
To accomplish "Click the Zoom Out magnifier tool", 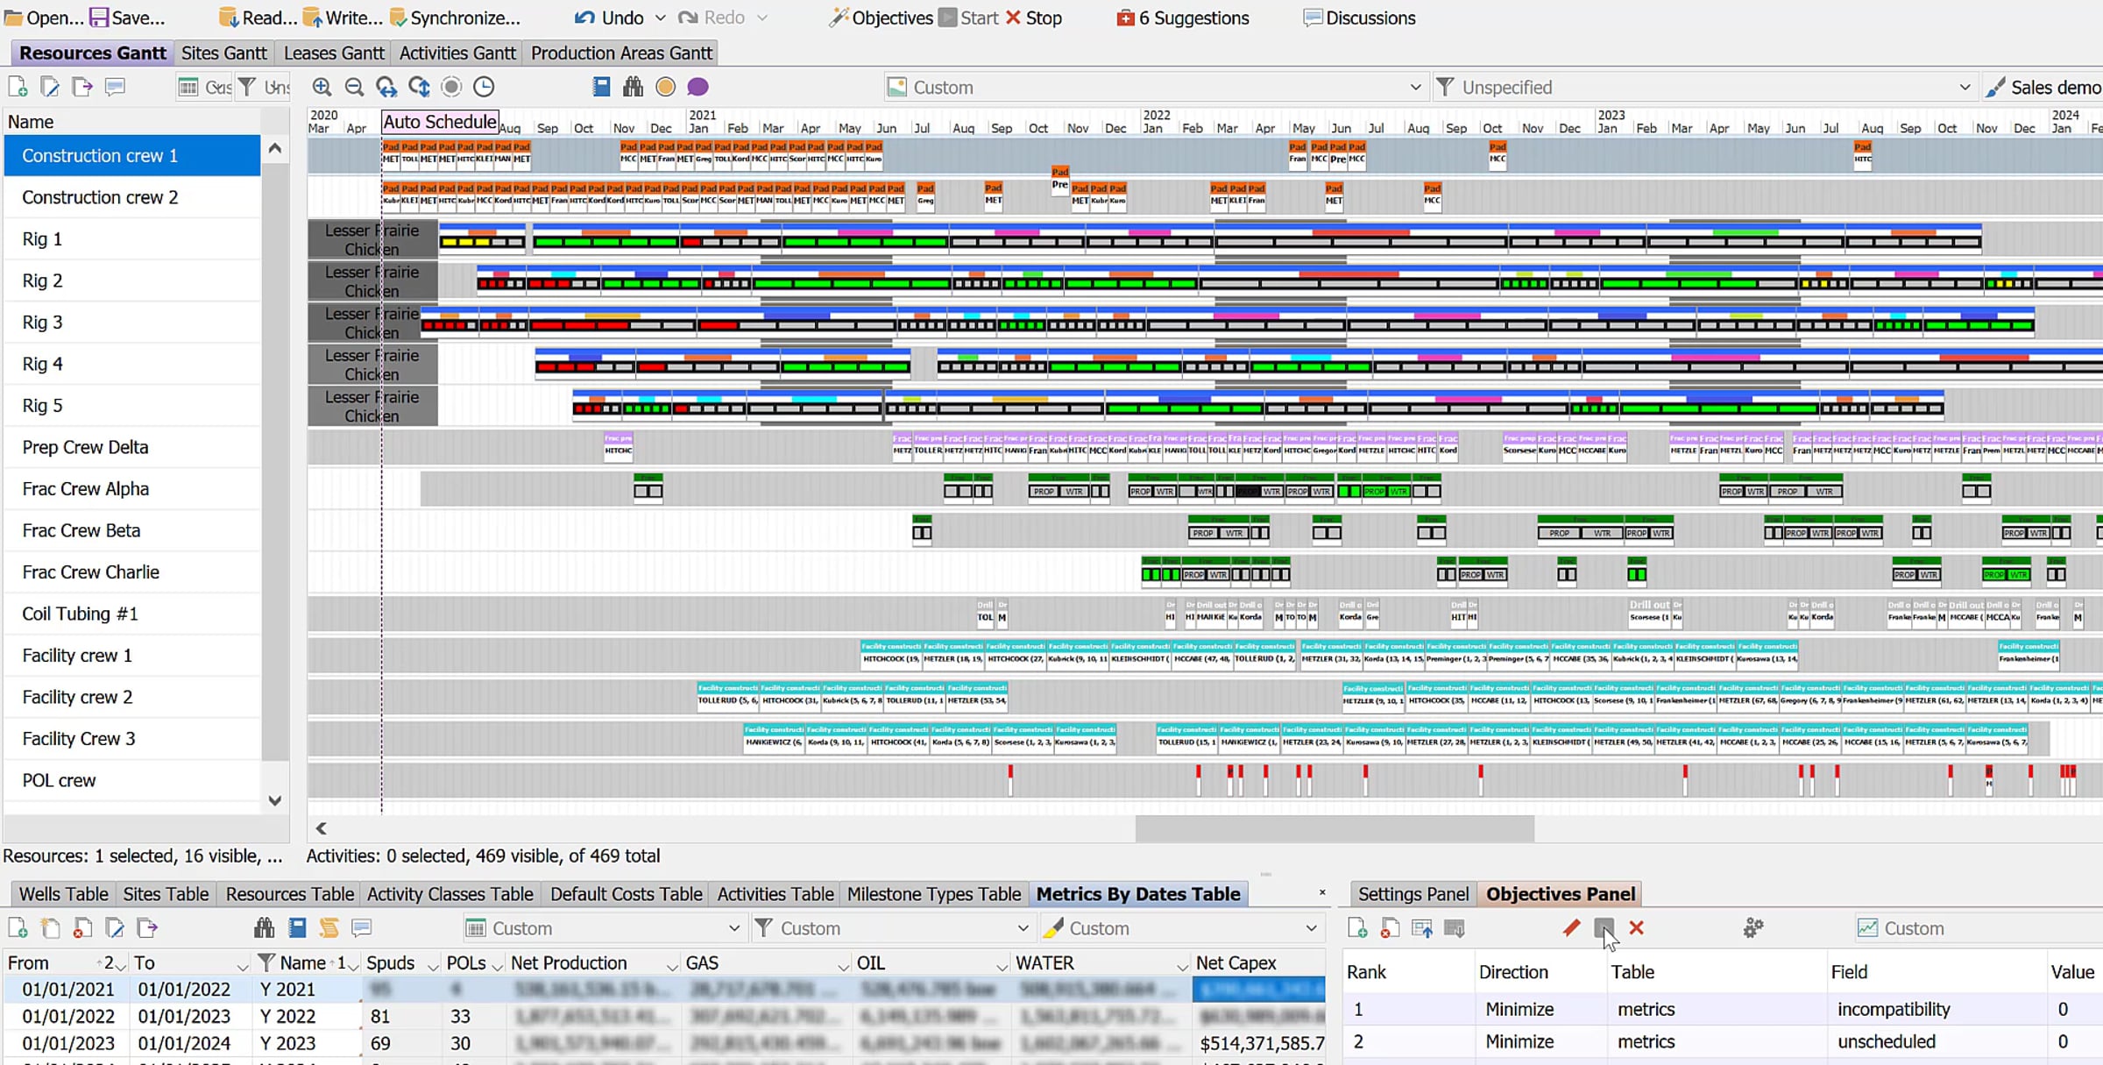I will (x=354, y=87).
